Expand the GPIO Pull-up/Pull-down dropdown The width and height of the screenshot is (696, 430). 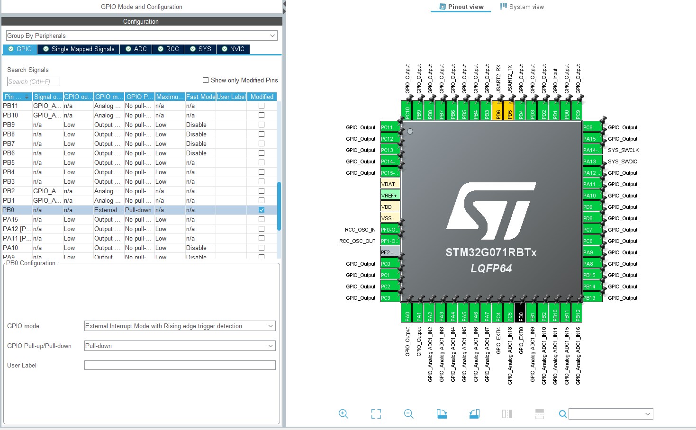(x=180, y=346)
